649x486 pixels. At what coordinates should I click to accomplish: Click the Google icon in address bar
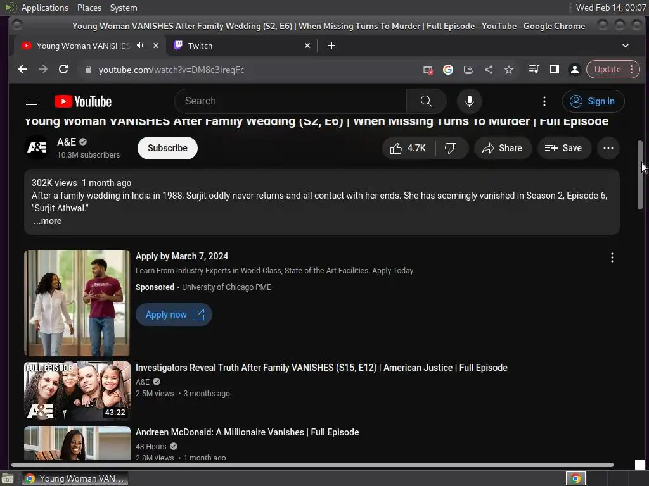point(448,70)
